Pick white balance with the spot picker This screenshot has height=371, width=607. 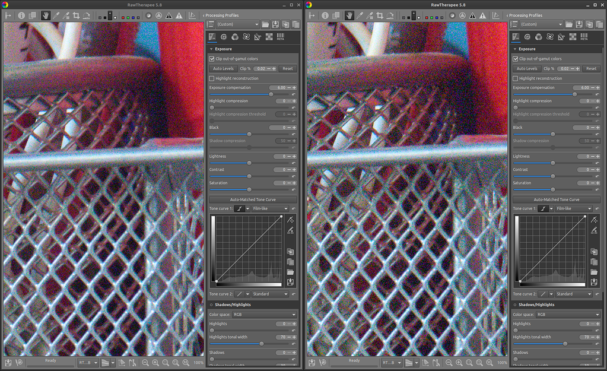coord(56,15)
